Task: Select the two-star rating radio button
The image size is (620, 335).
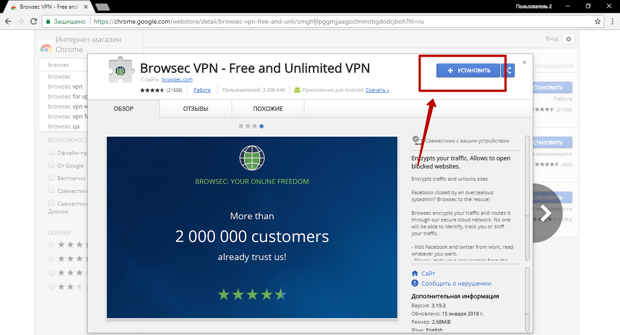Action: point(51,286)
